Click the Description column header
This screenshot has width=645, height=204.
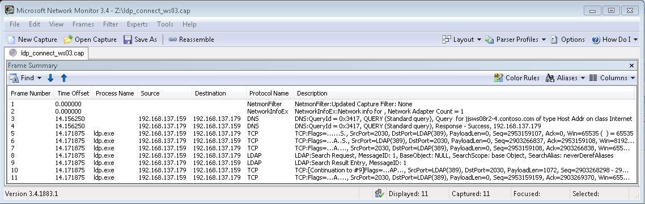[x=465, y=93]
